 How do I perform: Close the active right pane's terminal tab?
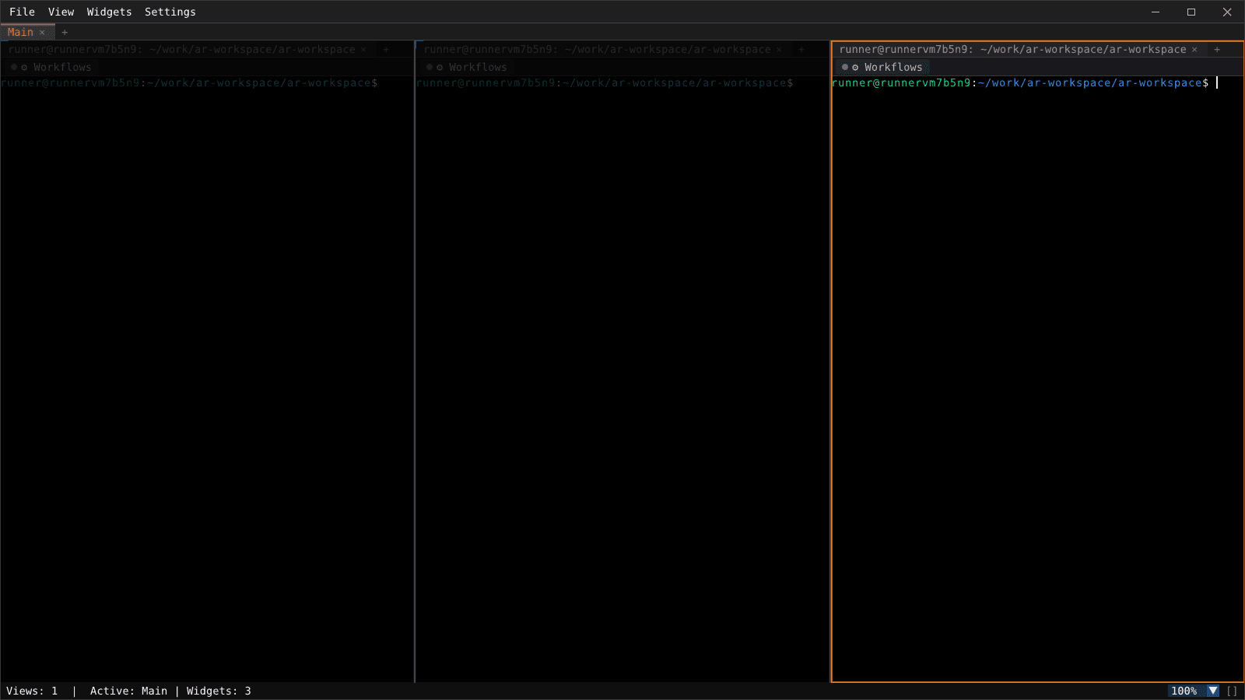[1194, 49]
